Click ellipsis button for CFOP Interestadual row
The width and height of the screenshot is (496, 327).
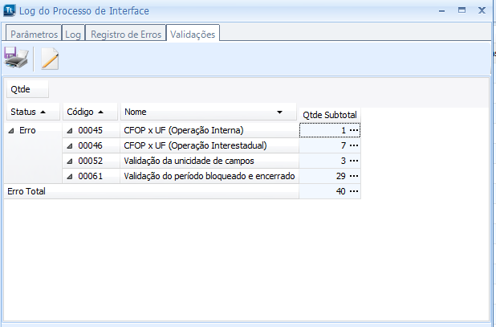354,145
